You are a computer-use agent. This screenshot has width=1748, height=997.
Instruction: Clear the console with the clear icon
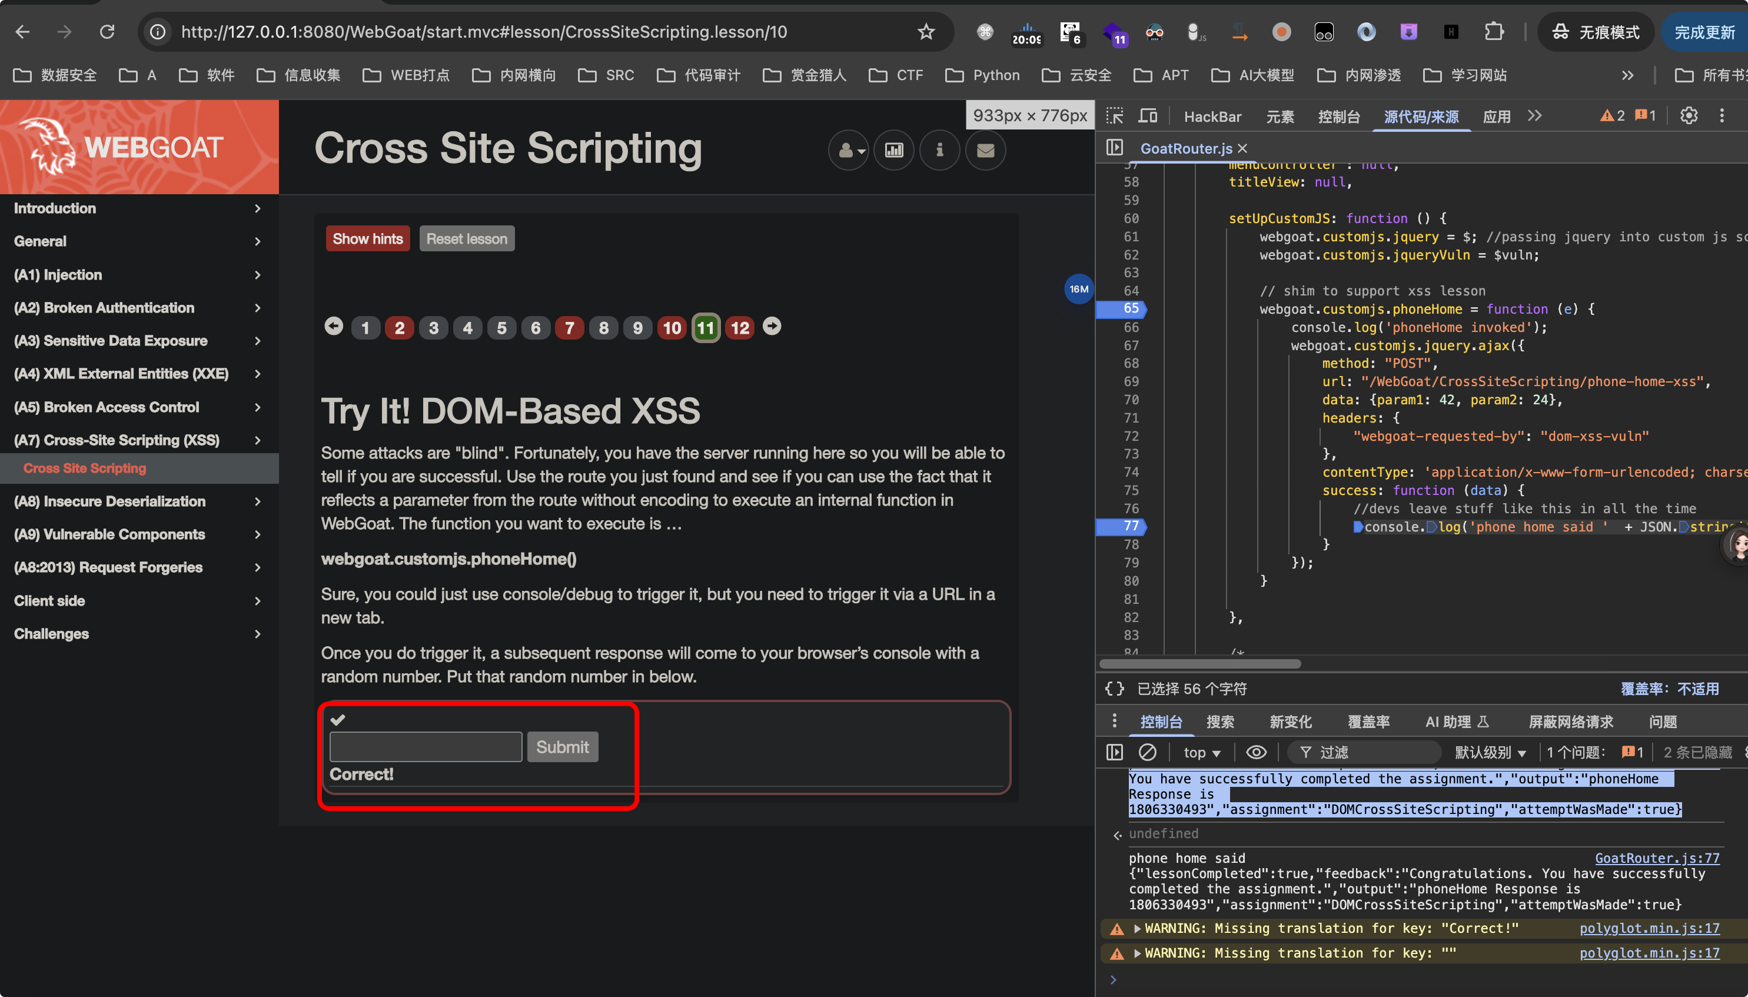click(x=1148, y=752)
